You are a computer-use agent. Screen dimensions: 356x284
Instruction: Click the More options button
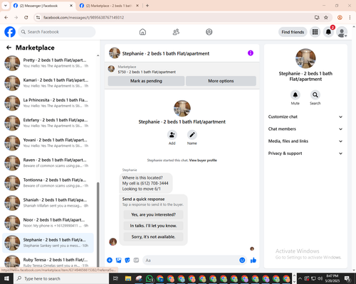pos(221,81)
